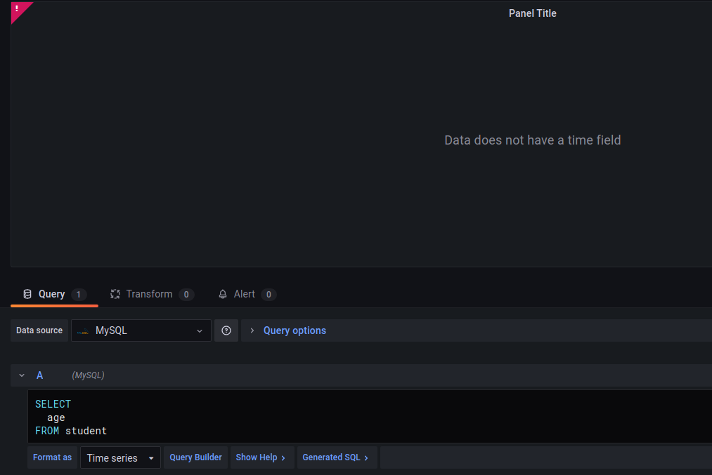Click the Format as label
Image resolution: width=712 pixels, height=475 pixels.
coord(52,457)
